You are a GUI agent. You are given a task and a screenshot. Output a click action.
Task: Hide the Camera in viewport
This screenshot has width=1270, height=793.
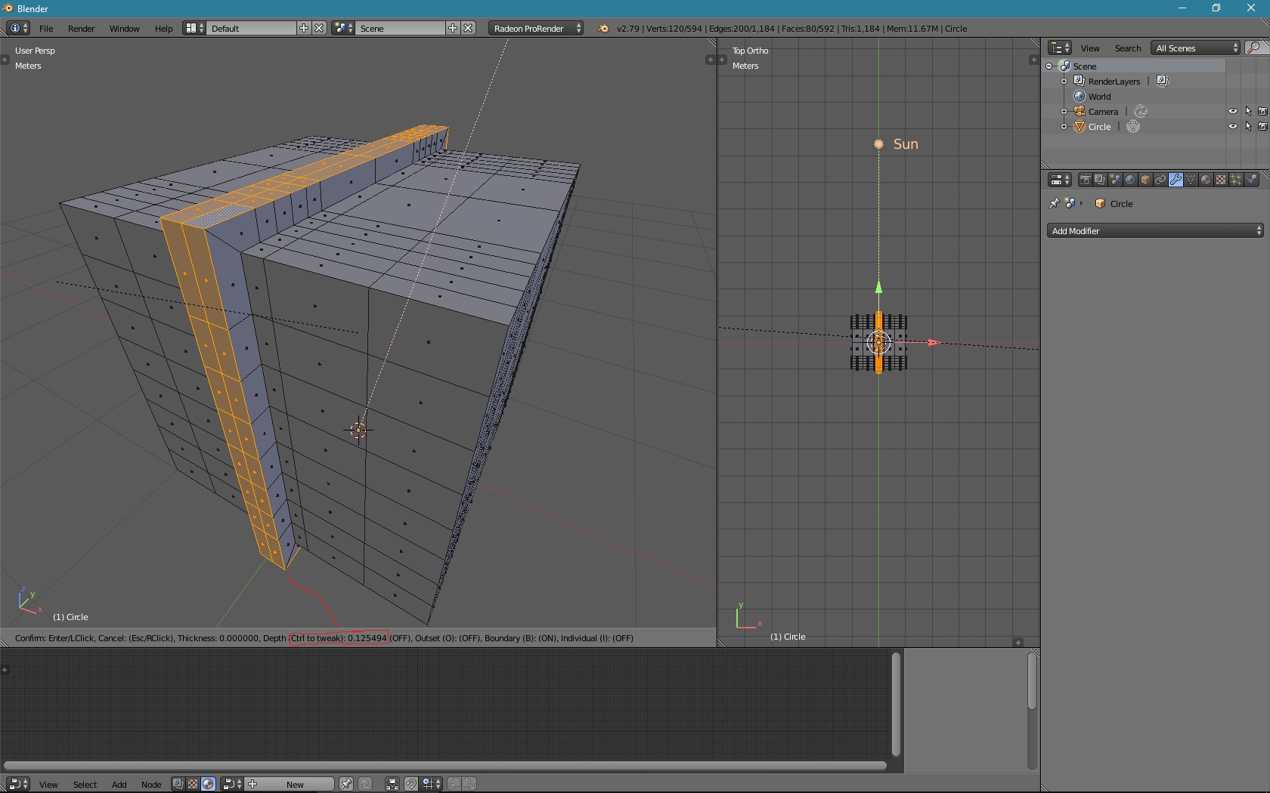pos(1233,111)
